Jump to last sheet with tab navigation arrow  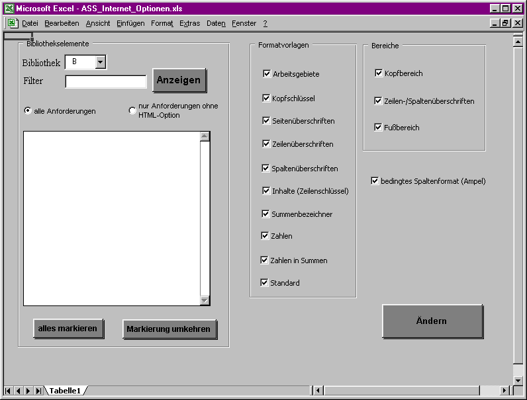(38, 391)
